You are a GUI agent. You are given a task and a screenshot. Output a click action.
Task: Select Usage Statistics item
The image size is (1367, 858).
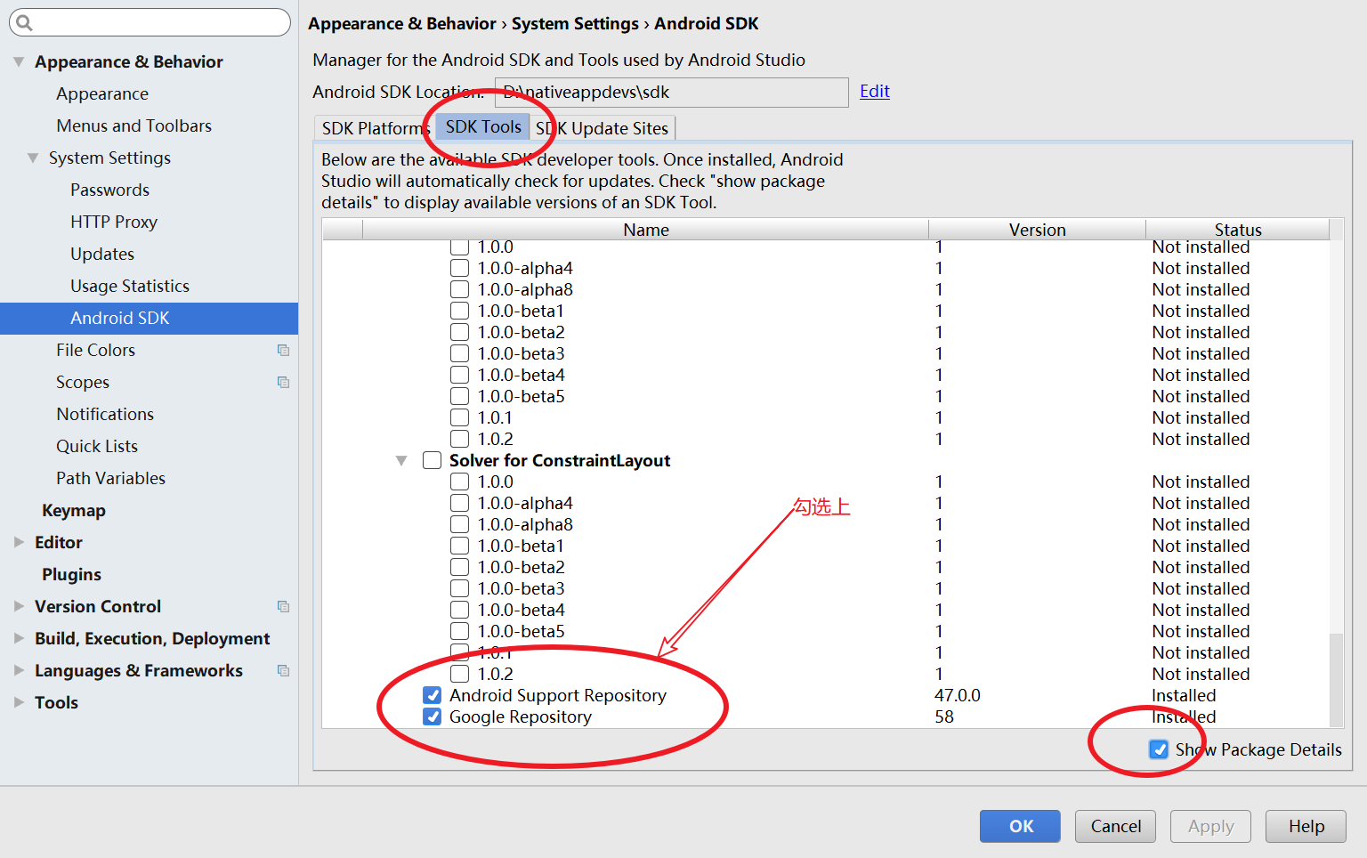pos(130,286)
